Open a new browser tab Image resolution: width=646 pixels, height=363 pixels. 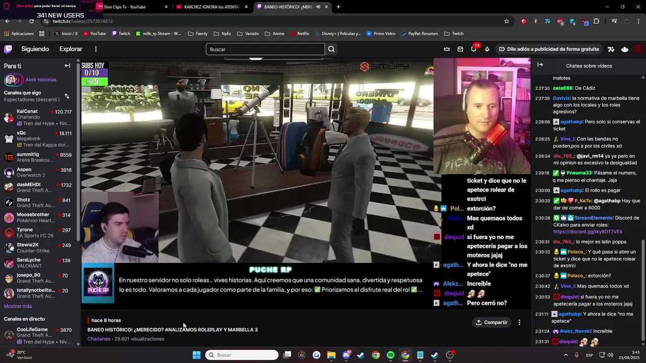pos(338,7)
